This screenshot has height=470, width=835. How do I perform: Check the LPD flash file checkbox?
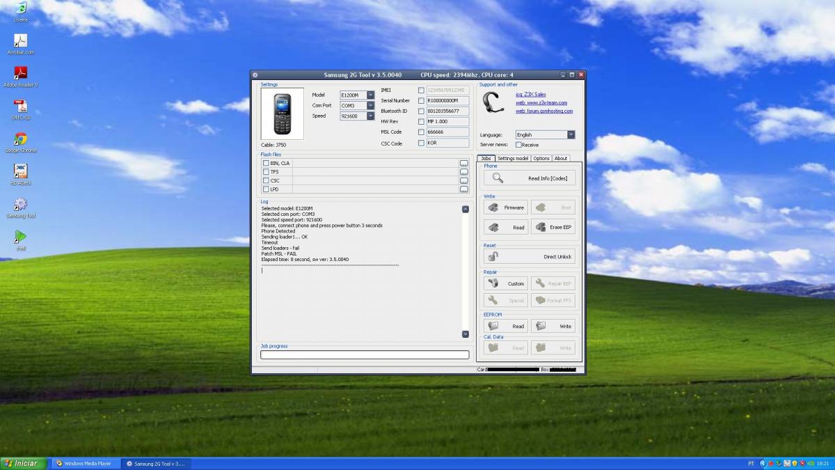[266, 189]
